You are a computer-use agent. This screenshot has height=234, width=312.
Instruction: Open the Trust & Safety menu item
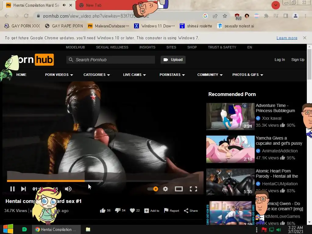click(x=222, y=47)
